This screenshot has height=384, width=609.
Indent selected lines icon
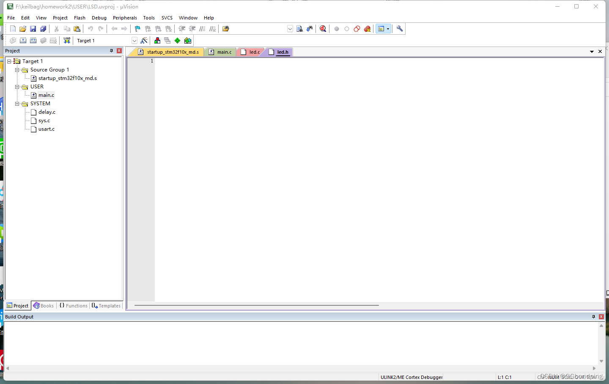tap(182, 29)
